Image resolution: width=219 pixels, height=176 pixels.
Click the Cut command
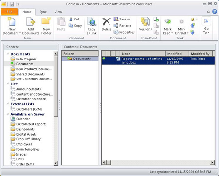(74, 19)
